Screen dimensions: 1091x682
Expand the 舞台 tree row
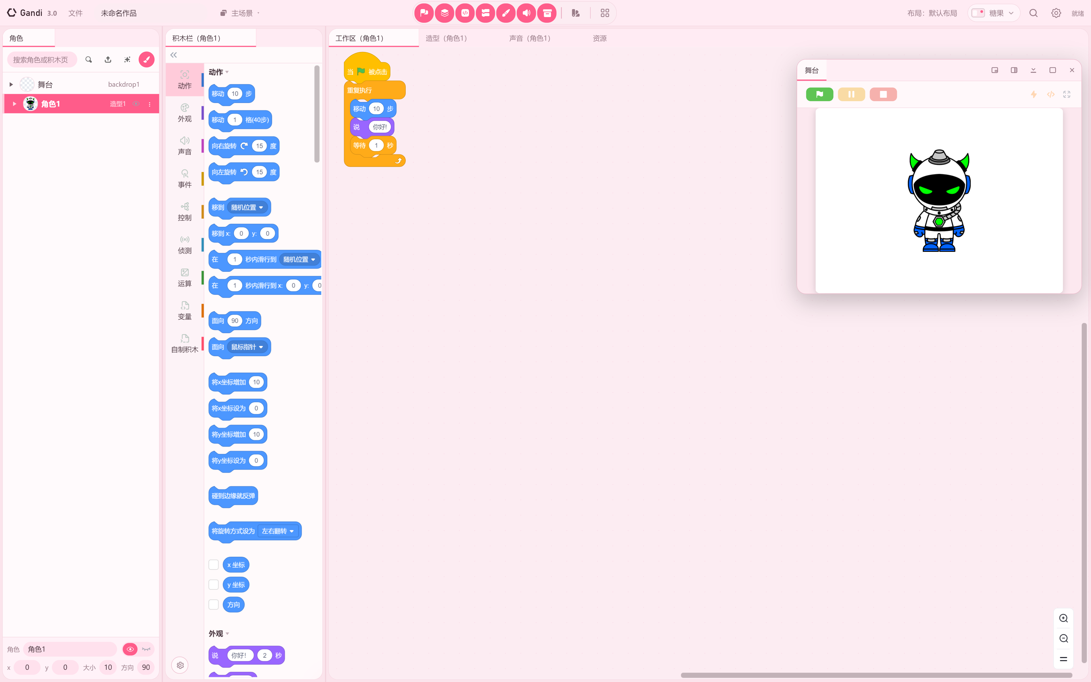11,84
